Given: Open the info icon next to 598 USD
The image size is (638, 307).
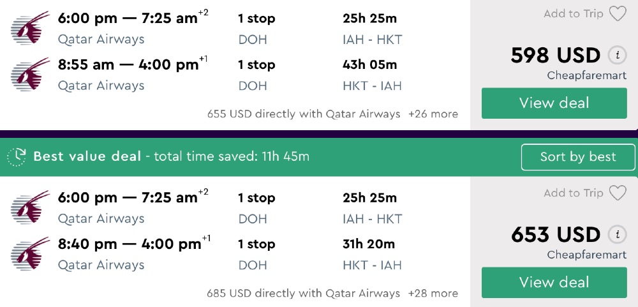Looking at the screenshot, I should [x=616, y=56].
